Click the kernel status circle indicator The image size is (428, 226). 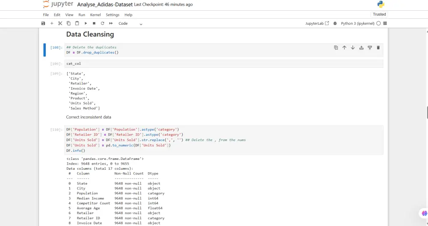click(x=378, y=23)
